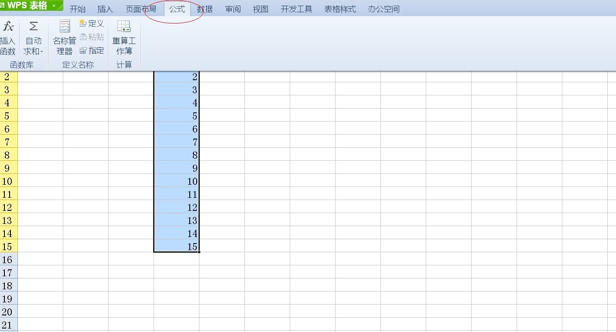Click Recalculate Workbook (重算工作簿) icon
The width and height of the screenshot is (616, 332).
coord(124,27)
